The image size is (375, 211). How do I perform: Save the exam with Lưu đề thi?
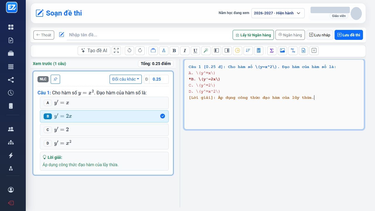349,35
